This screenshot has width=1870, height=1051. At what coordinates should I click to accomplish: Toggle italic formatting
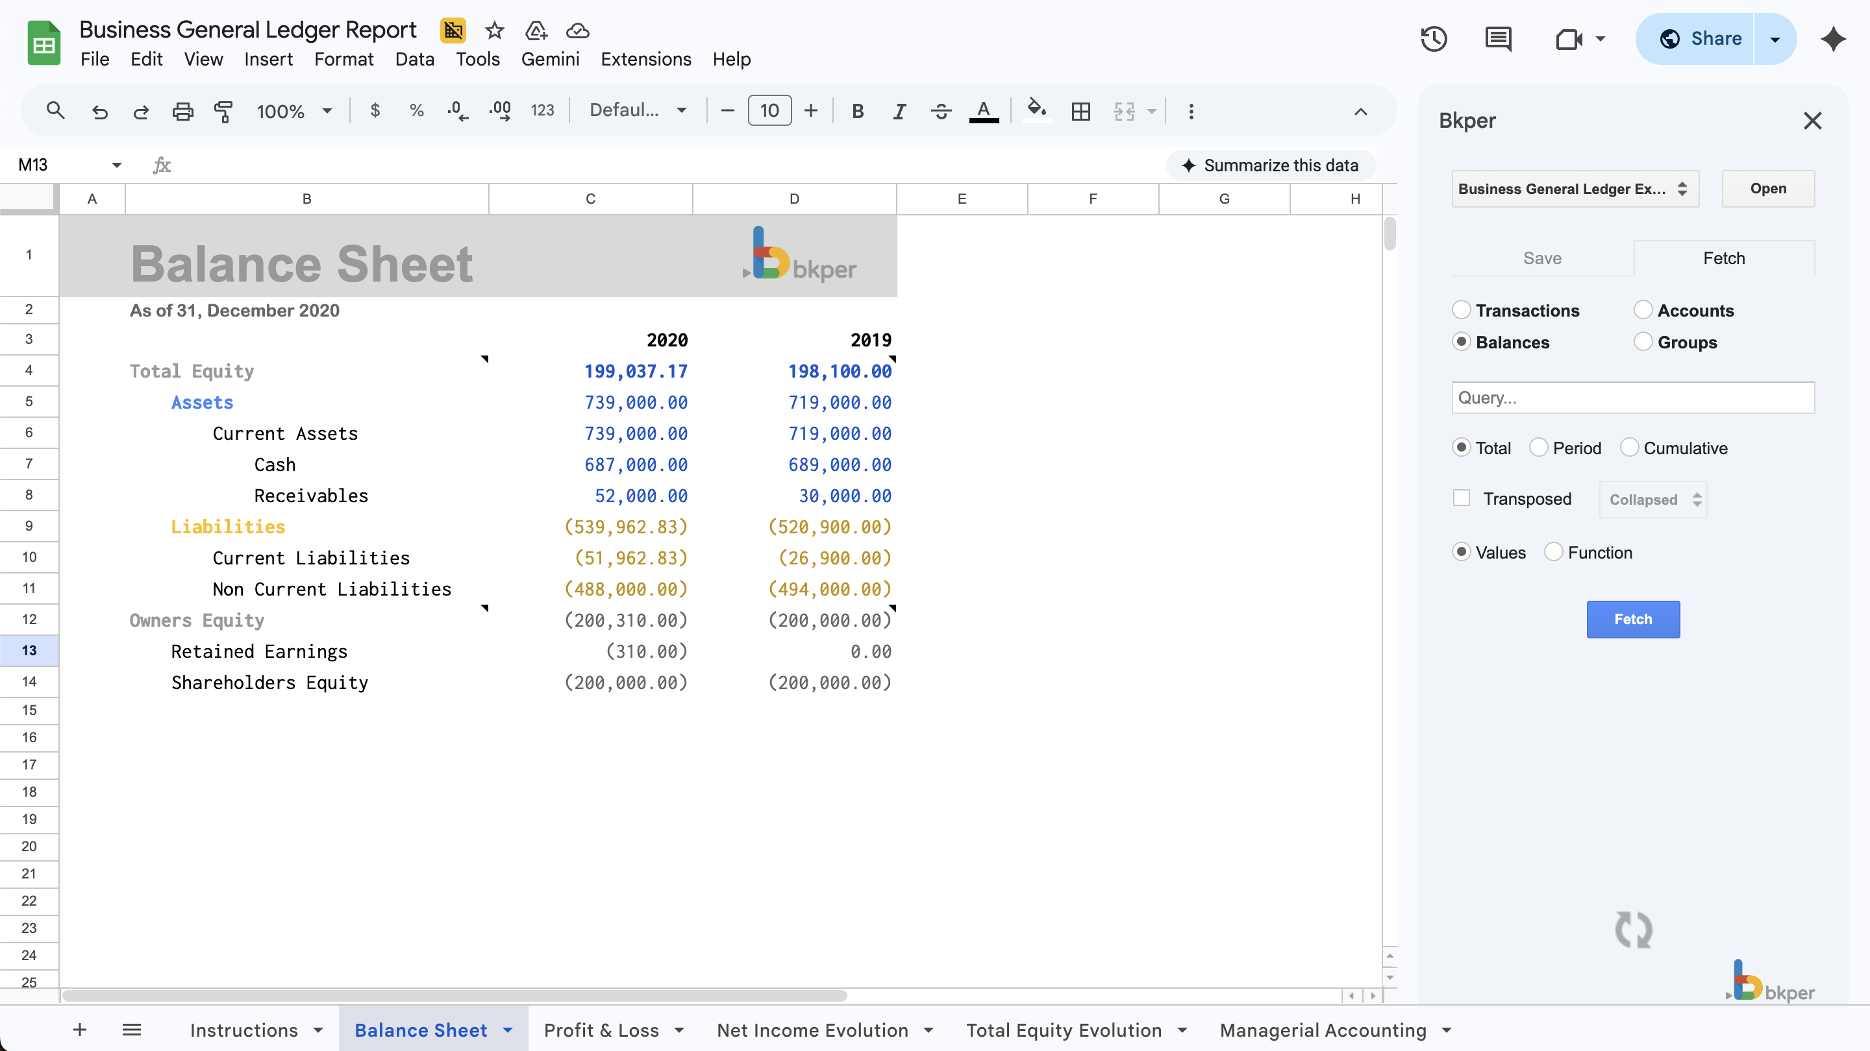(x=899, y=111)
